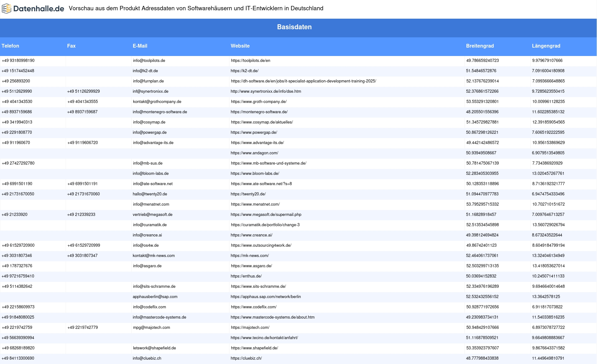597x364 pixels.
Task: Select the email hallo@twenty20.de
Action: tap(150, 194)
